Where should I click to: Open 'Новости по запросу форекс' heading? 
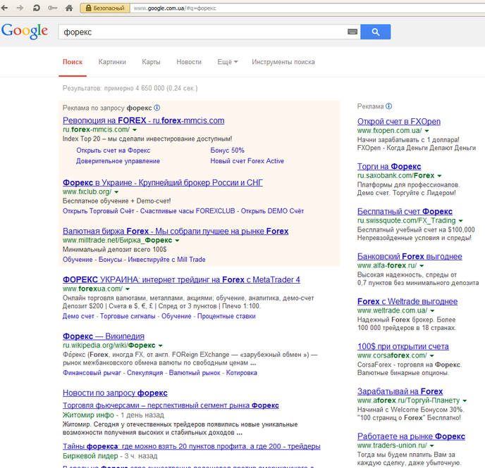pyautogui.click(x=115, y=393)
